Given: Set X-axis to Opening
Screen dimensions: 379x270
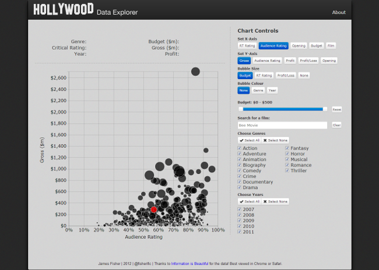Looking at the screenshot, I should pos(299,46).
